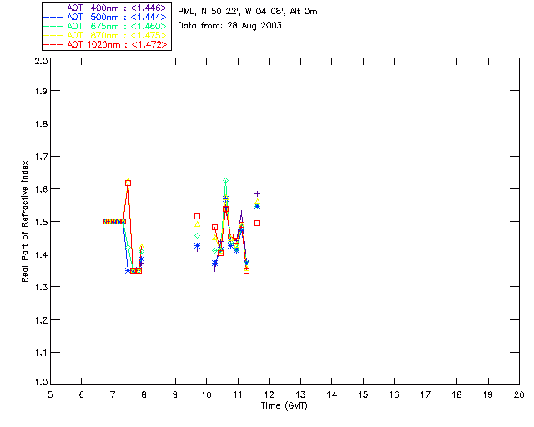Click the red square peak marker near 7.5 hours
Image resolution: width=534 pixels, height=427 pixels.
128,183
